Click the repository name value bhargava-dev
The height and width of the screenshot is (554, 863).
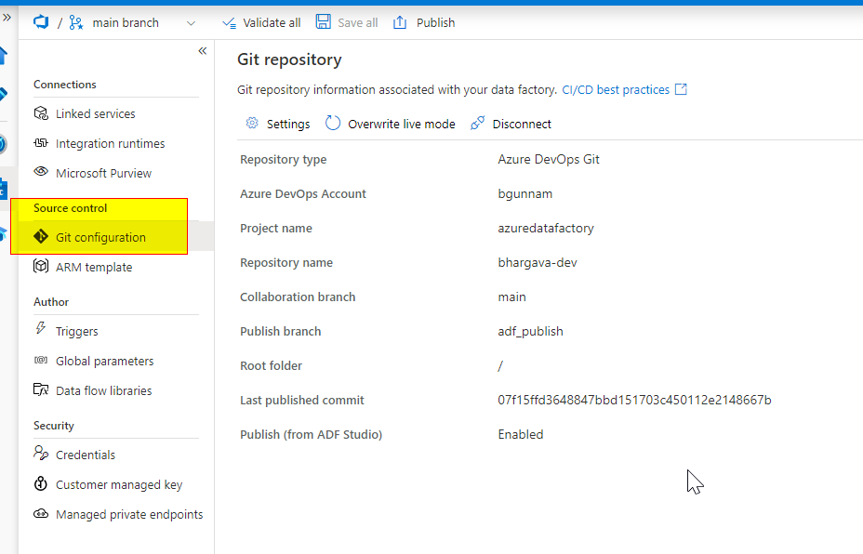click(538, 262)
